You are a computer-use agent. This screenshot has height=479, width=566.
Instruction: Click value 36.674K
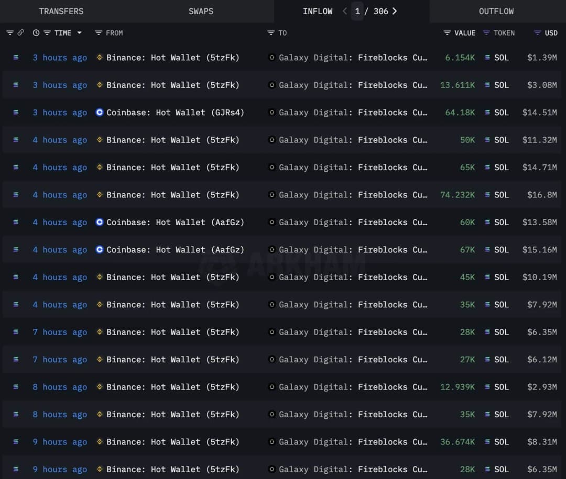(458, 442)
